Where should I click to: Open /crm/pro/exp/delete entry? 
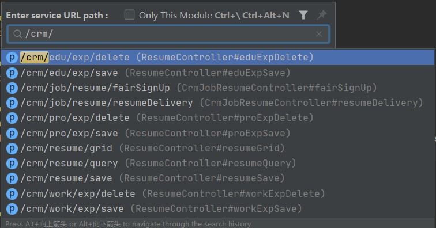click(x=218, y=118)
